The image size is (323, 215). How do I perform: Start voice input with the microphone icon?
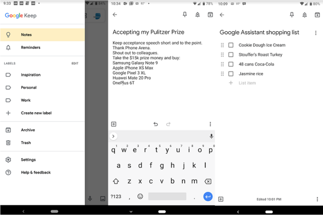point(211,136)
